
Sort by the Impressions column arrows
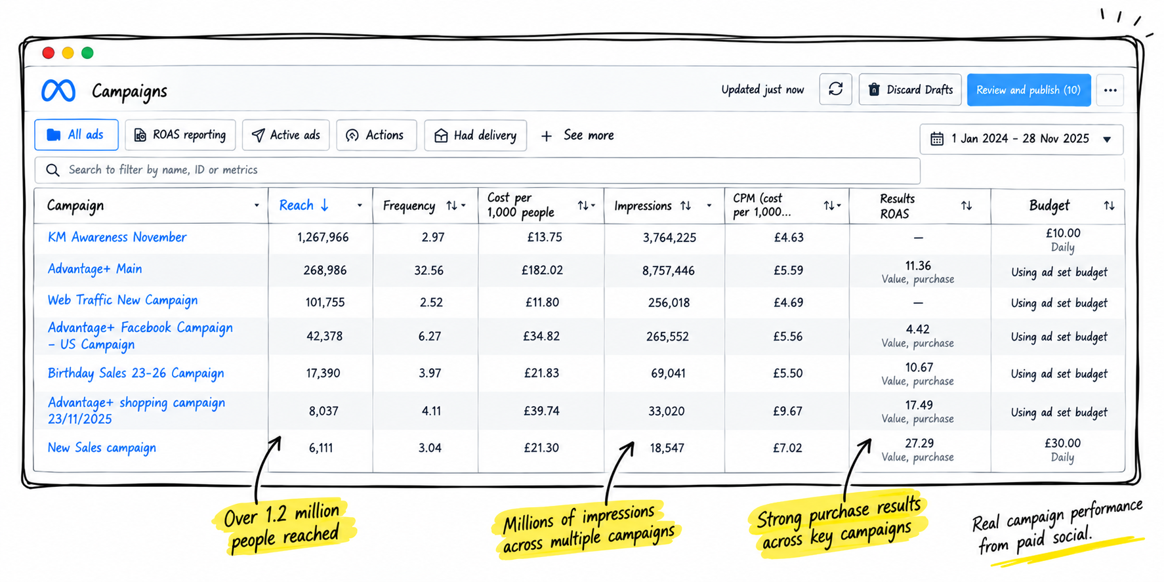pyautogui.click(x=686, y=206)
